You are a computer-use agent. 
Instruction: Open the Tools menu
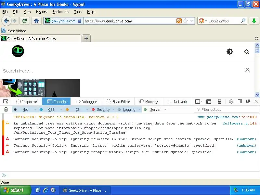click(78, 12)
